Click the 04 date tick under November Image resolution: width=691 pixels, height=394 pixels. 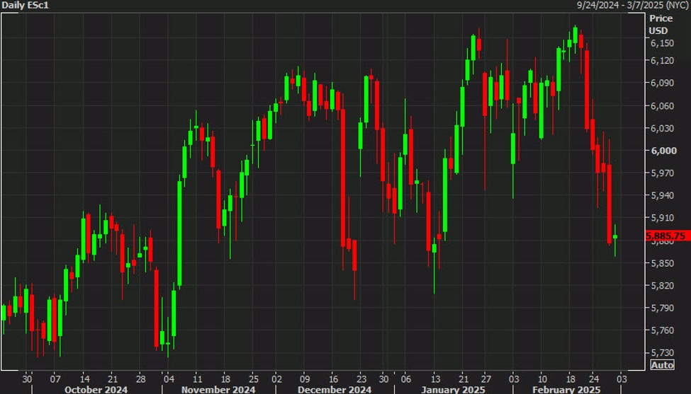pos(167,376)
